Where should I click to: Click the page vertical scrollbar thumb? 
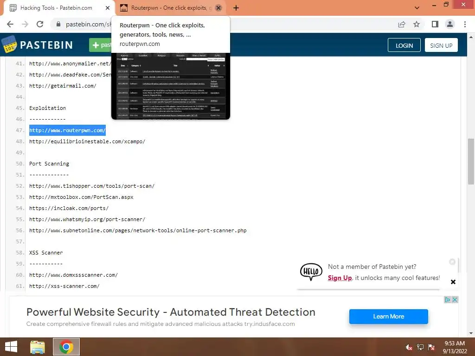[x=471, y=161]
